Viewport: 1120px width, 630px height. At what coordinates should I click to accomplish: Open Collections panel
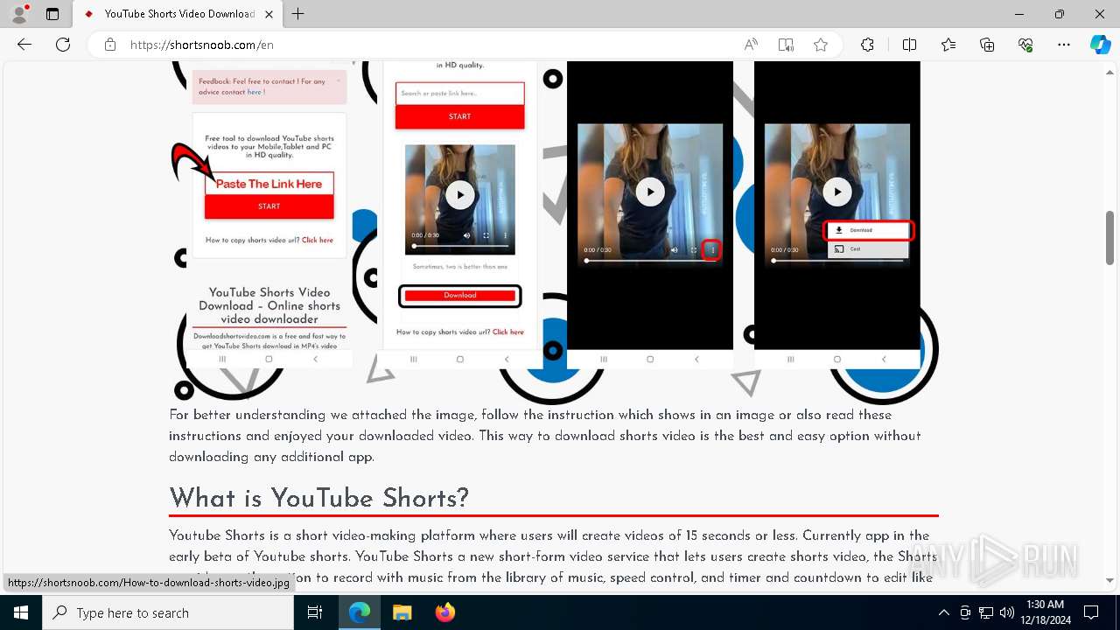987,45
